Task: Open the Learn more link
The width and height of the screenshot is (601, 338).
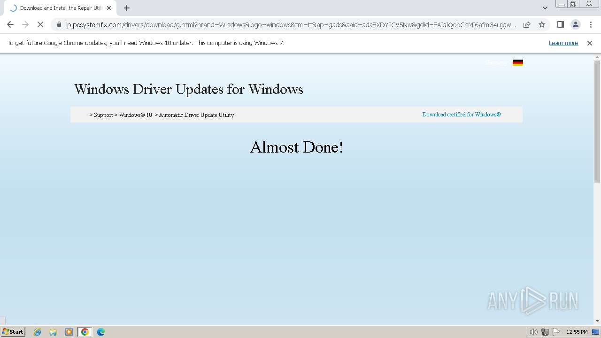Action: click(x=563, y=43)
